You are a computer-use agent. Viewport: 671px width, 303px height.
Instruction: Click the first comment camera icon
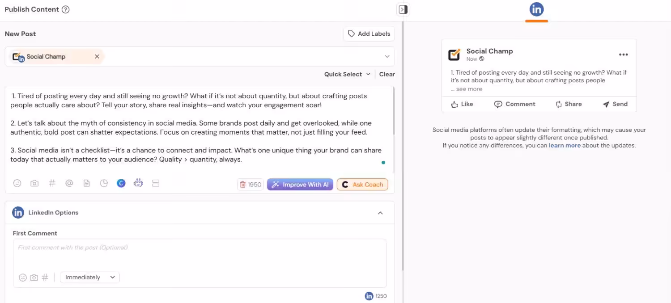[x=34, y=278]
